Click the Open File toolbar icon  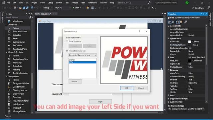point(20,8)
